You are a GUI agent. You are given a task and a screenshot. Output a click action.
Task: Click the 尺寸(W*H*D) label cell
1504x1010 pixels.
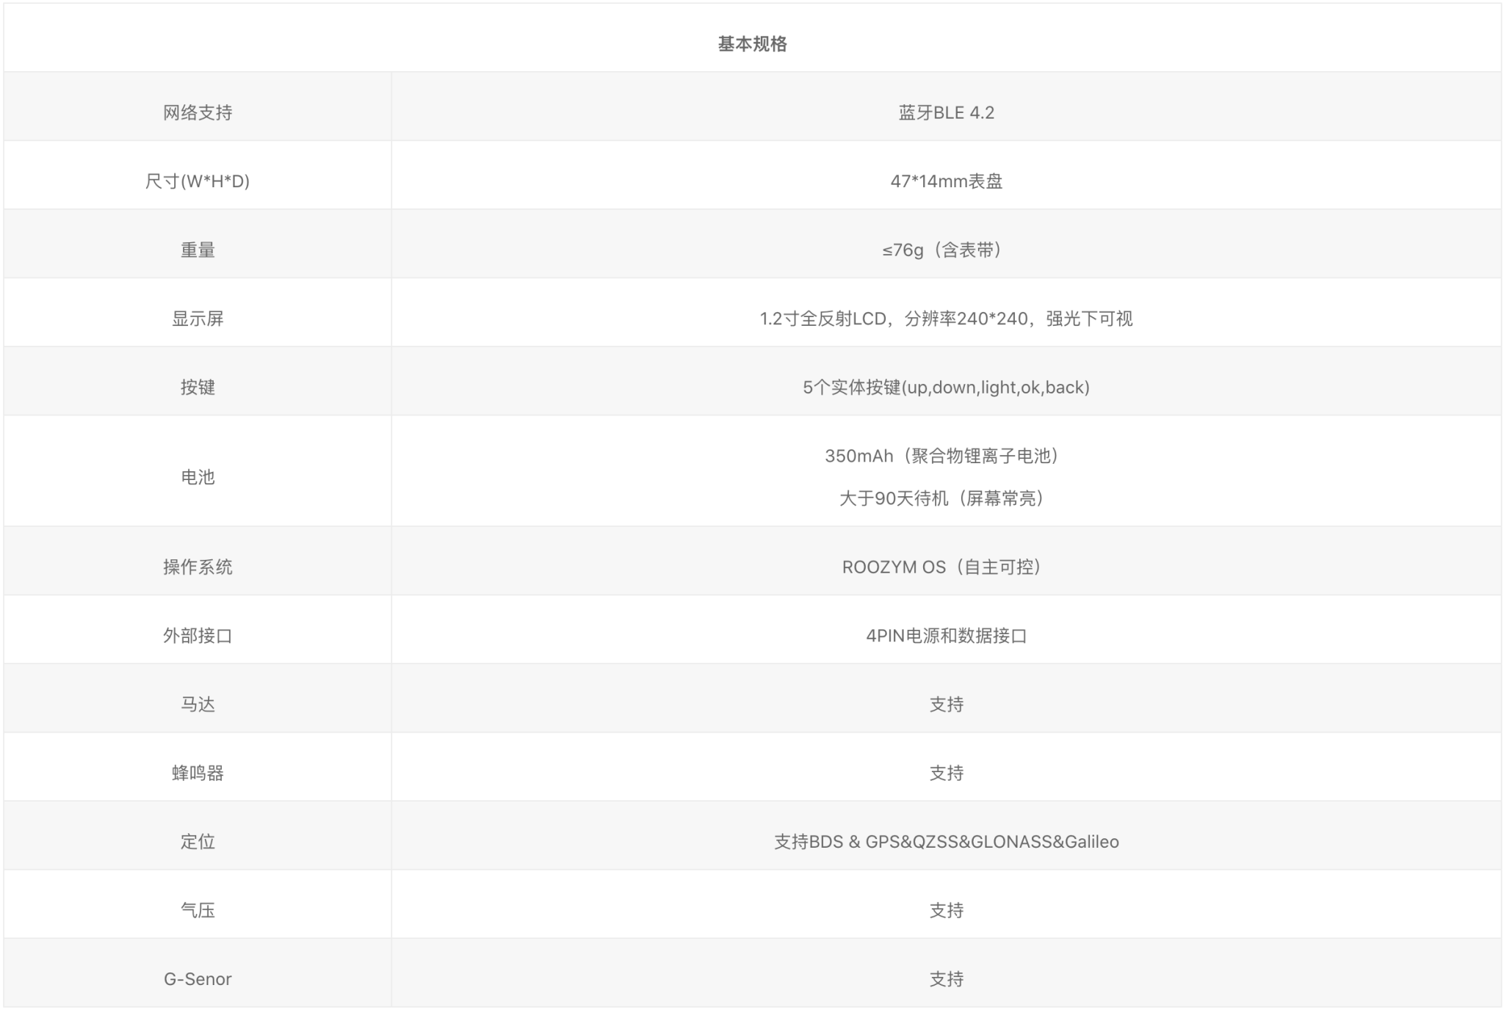[x=198, y=181]
